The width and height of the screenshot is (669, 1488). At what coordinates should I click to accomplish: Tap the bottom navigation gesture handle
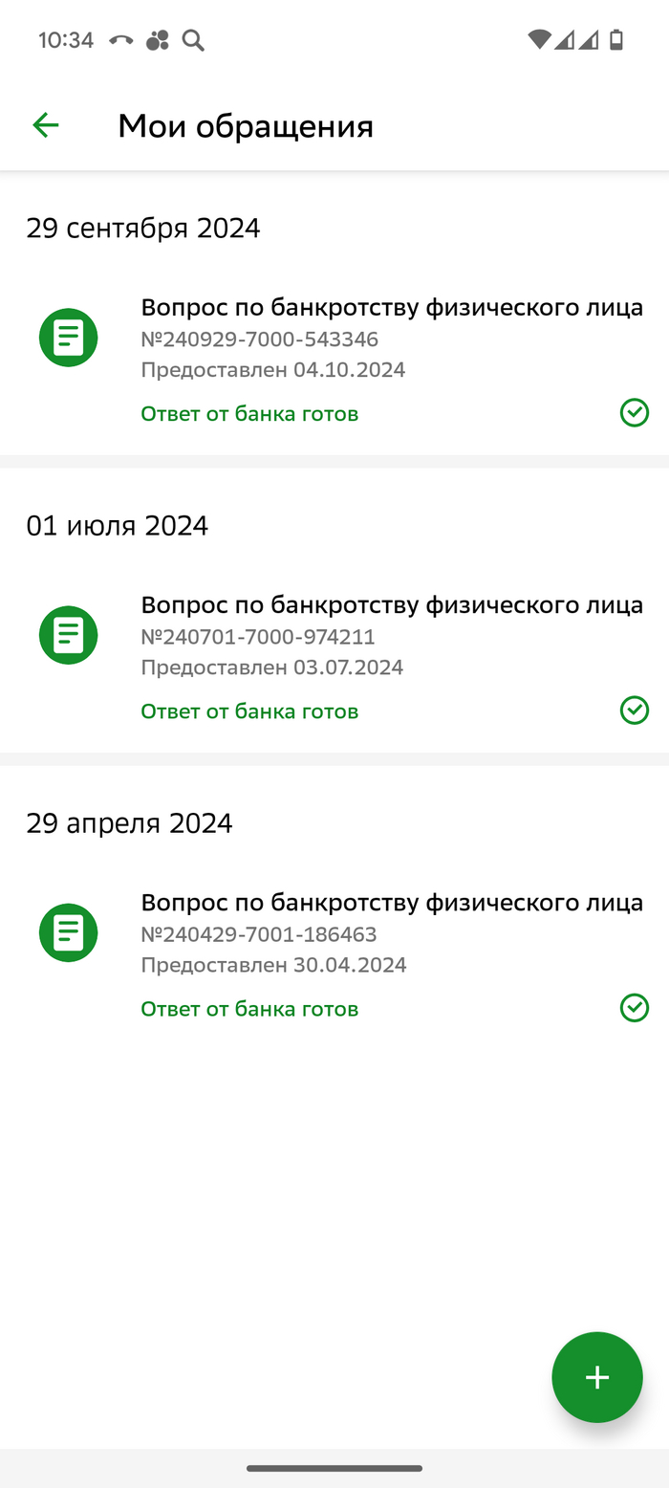tap(334, 1468)
